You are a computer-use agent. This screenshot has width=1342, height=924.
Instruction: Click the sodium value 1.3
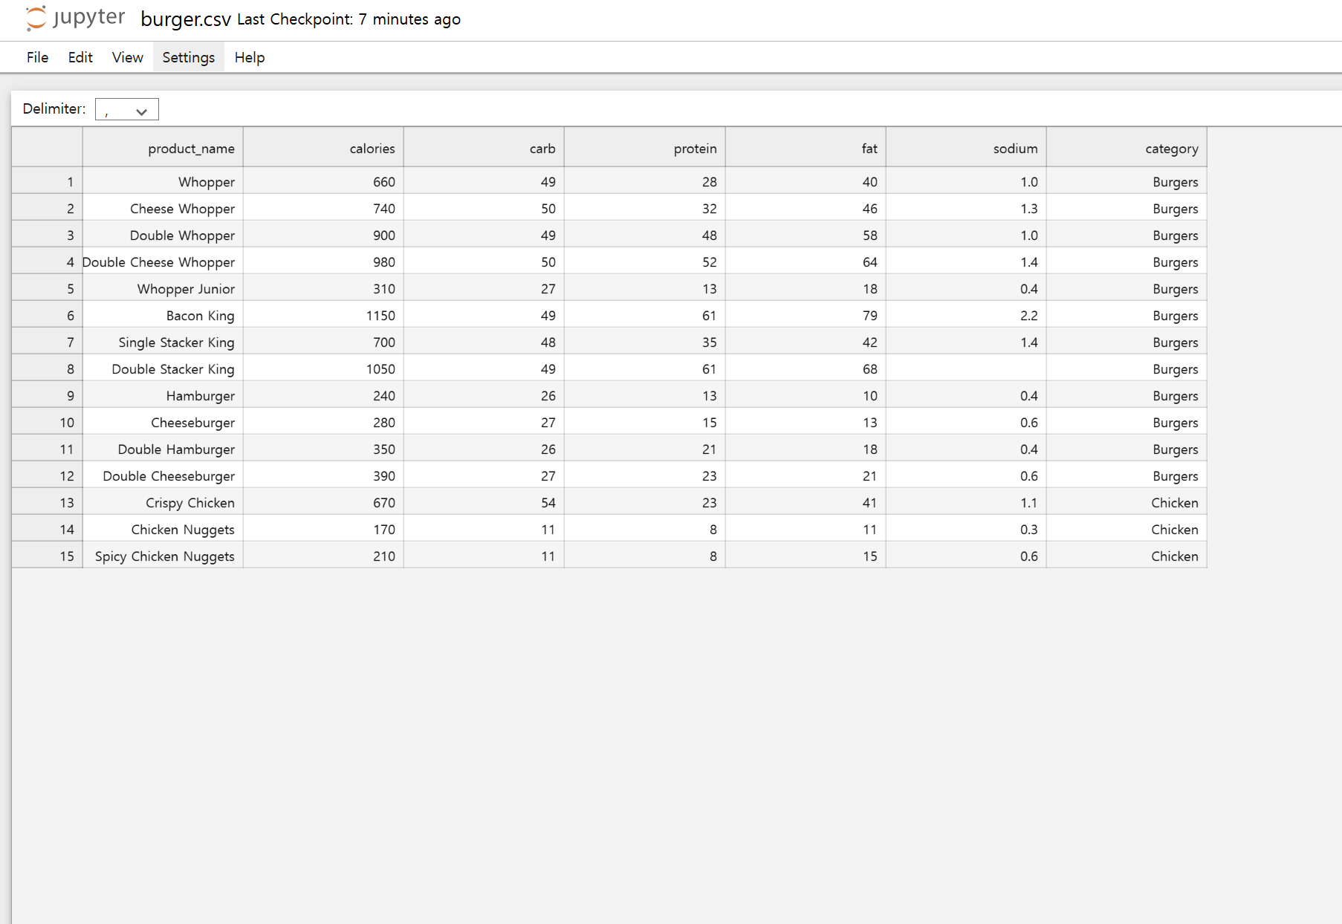click(x=966, y=208)
